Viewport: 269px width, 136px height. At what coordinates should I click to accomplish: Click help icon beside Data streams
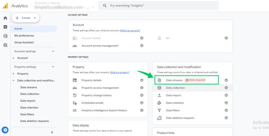click(x=226, y=80)
